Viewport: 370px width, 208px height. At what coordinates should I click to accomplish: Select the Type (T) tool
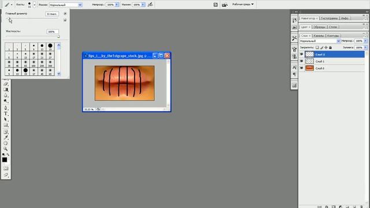[x=6, y=114]
